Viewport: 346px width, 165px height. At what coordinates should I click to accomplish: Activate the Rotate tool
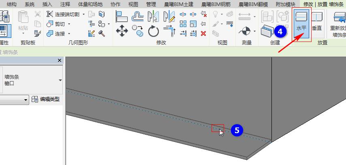point(154,31)
